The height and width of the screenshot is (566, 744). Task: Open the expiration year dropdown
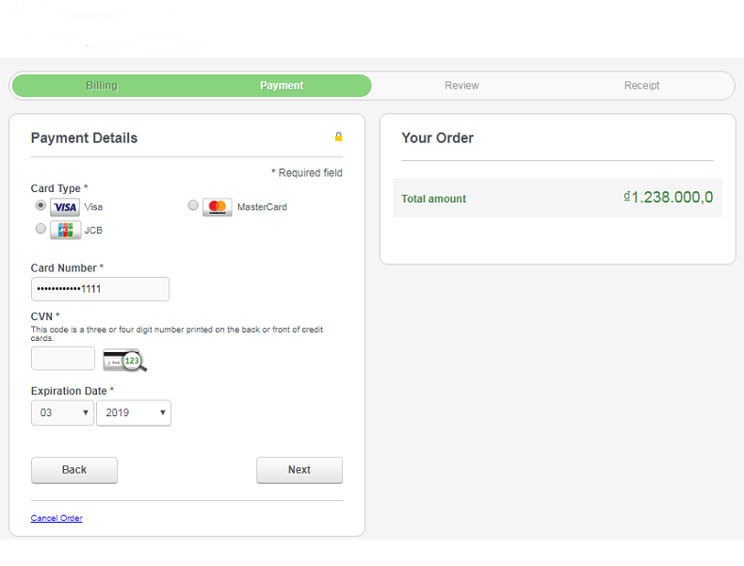[x=134, y=412]
